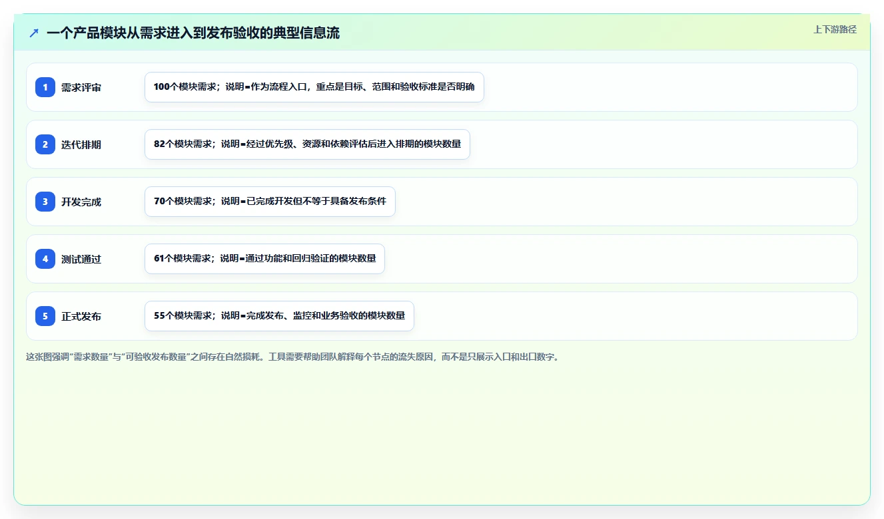Click the step 1 number badge
884x519 pixels.
(45, 87)
